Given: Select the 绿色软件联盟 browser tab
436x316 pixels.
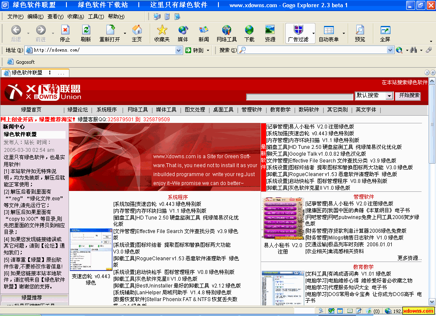Looking at the screenshot, I should 35,73.
